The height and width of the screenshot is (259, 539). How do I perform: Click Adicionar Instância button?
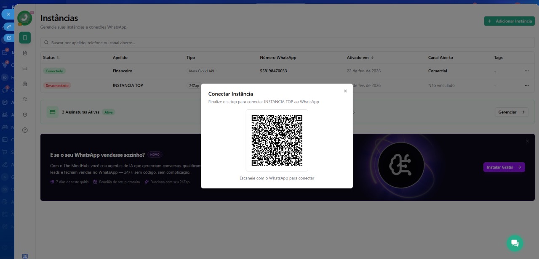pos(509,21)
